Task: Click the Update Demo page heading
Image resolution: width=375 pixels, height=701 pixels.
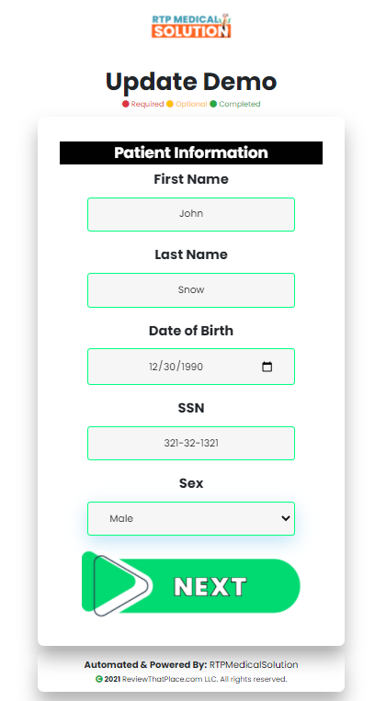Action: point(191,82)
